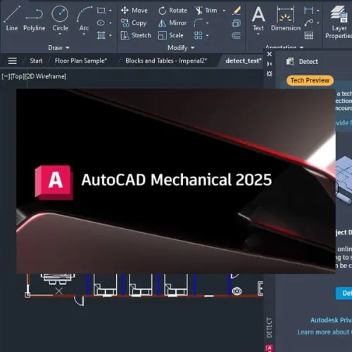Activate the Scale command
352x352 pixels.
pos(170,35)
